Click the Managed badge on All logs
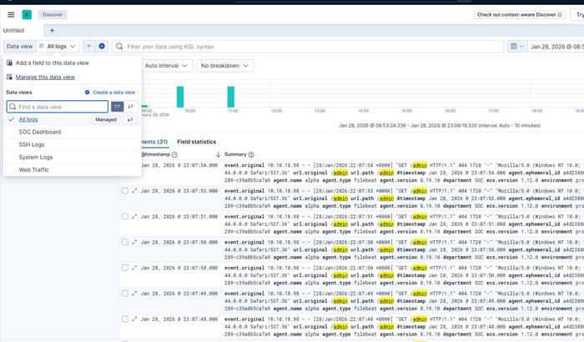The height and width of the screenshot is (342, 584). pos(106,119)
